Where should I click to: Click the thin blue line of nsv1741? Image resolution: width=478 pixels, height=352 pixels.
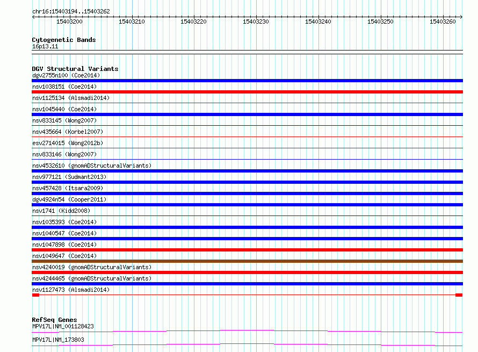tap(247, 216)
